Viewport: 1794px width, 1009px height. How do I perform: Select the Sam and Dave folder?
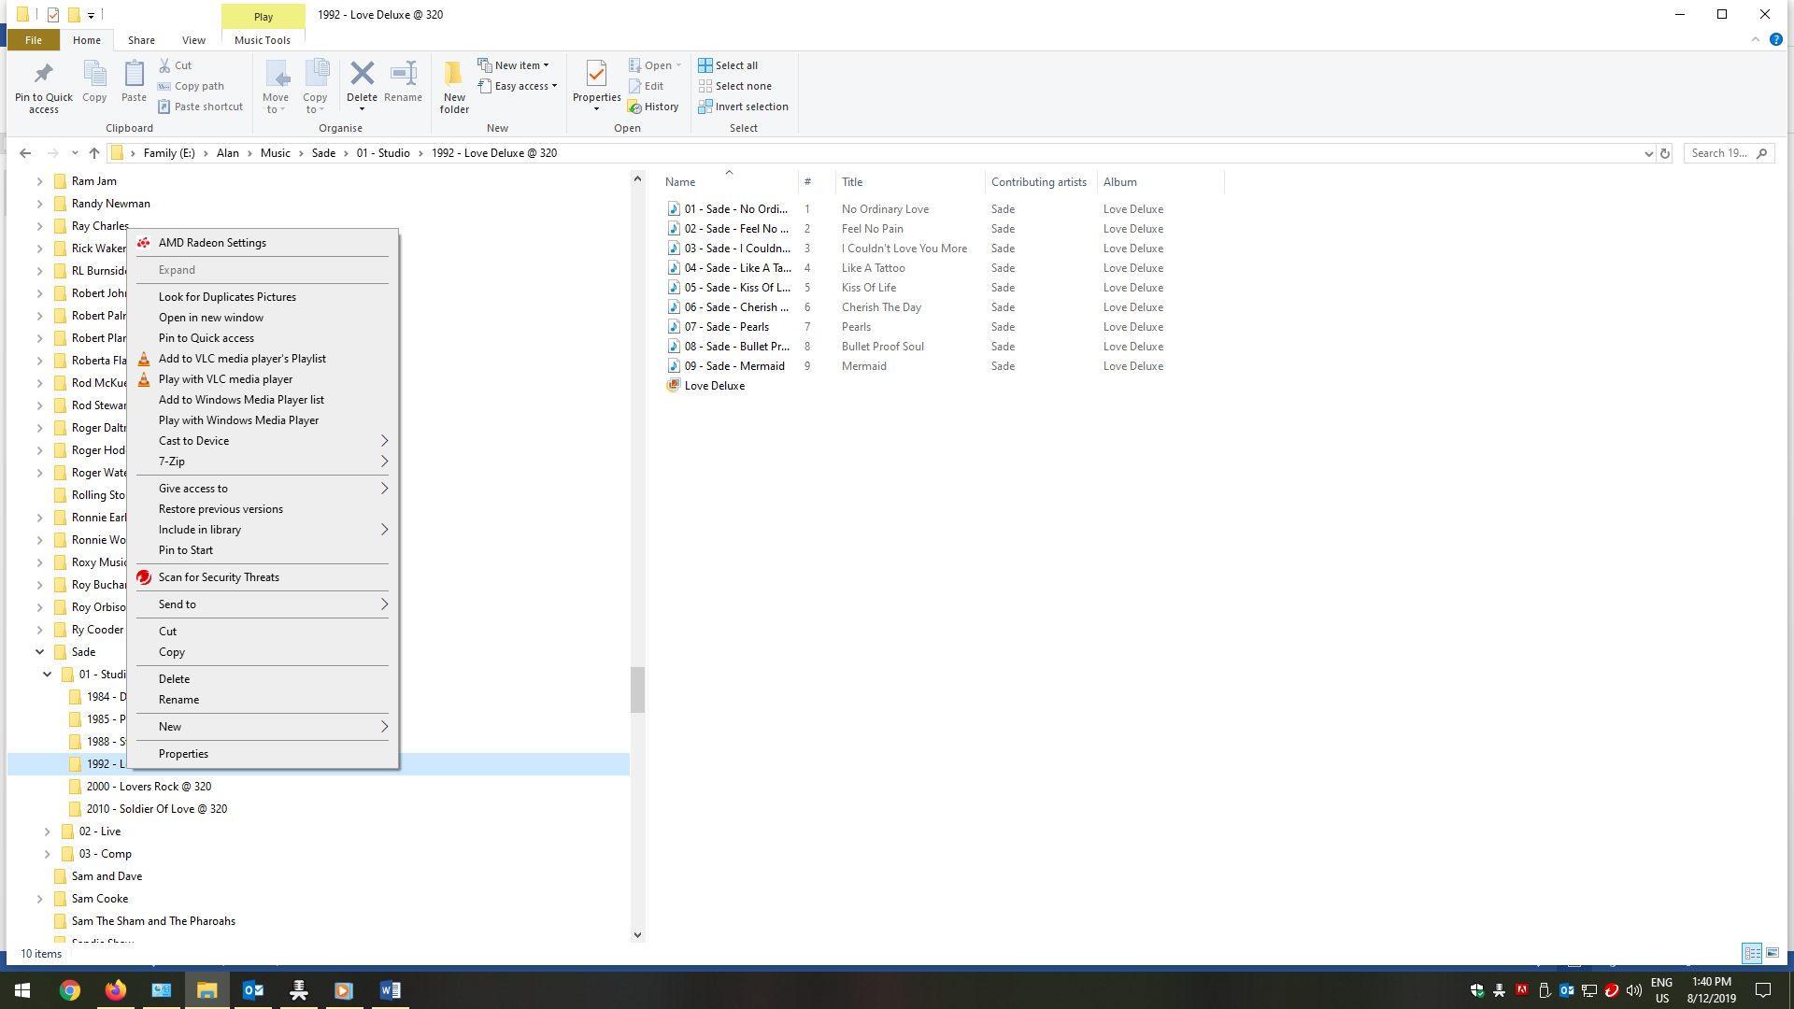(107, 876)
